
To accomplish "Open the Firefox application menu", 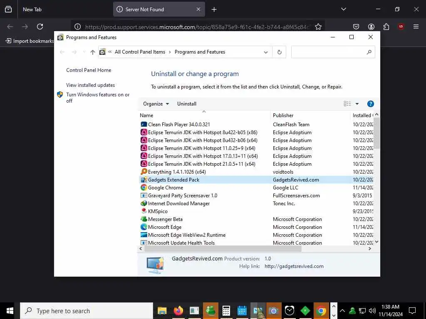I will click(416, 27).
